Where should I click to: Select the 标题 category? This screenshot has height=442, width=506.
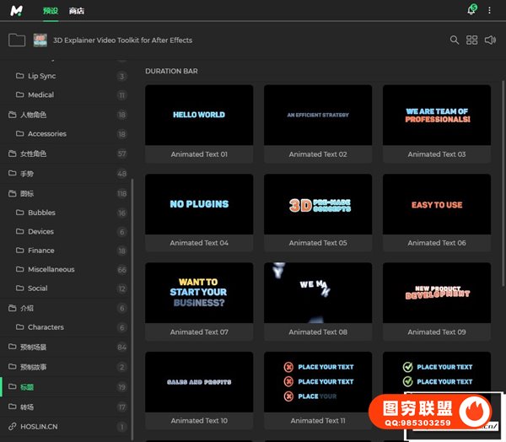(27, 387)
